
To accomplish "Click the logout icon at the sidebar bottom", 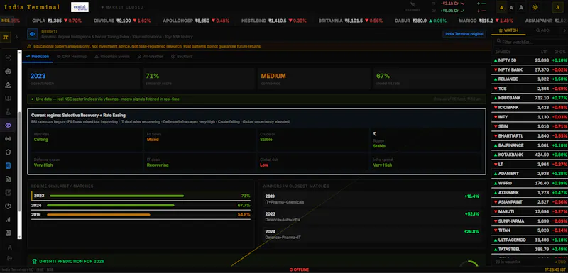I will tap(10, 258).
